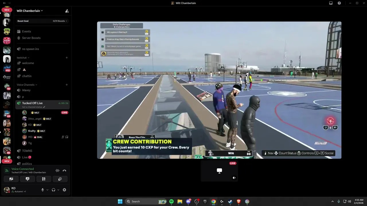Open Epic Games launcher from taskbar

pyautogui.click(x=205, y=201)
